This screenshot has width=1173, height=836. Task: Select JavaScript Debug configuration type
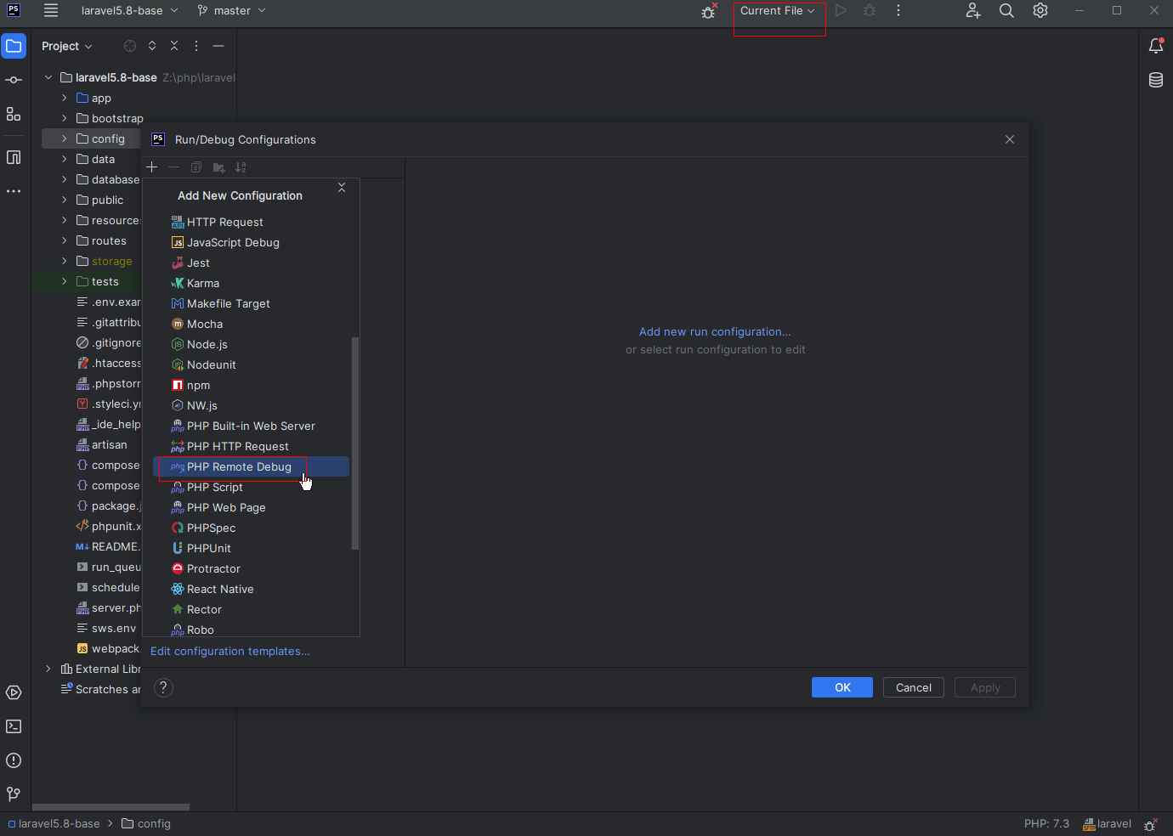pyautogui.click(x=251, y=242)
